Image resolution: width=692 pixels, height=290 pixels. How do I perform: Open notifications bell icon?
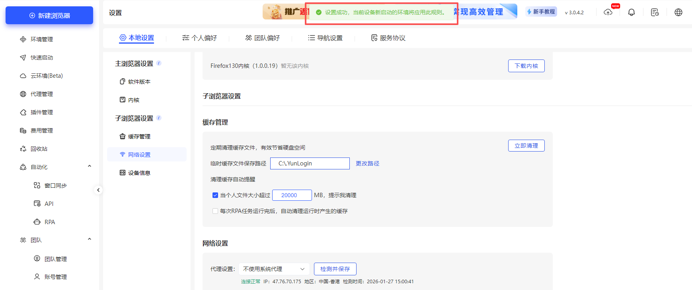tap(632, 12)
